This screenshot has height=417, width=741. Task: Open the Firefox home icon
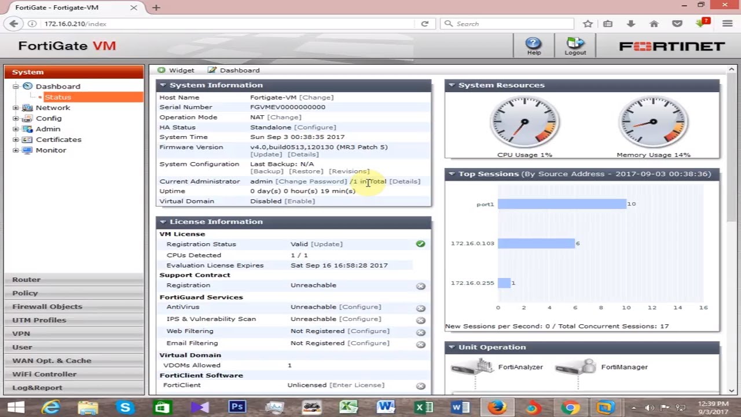click(x=654, y=24)
